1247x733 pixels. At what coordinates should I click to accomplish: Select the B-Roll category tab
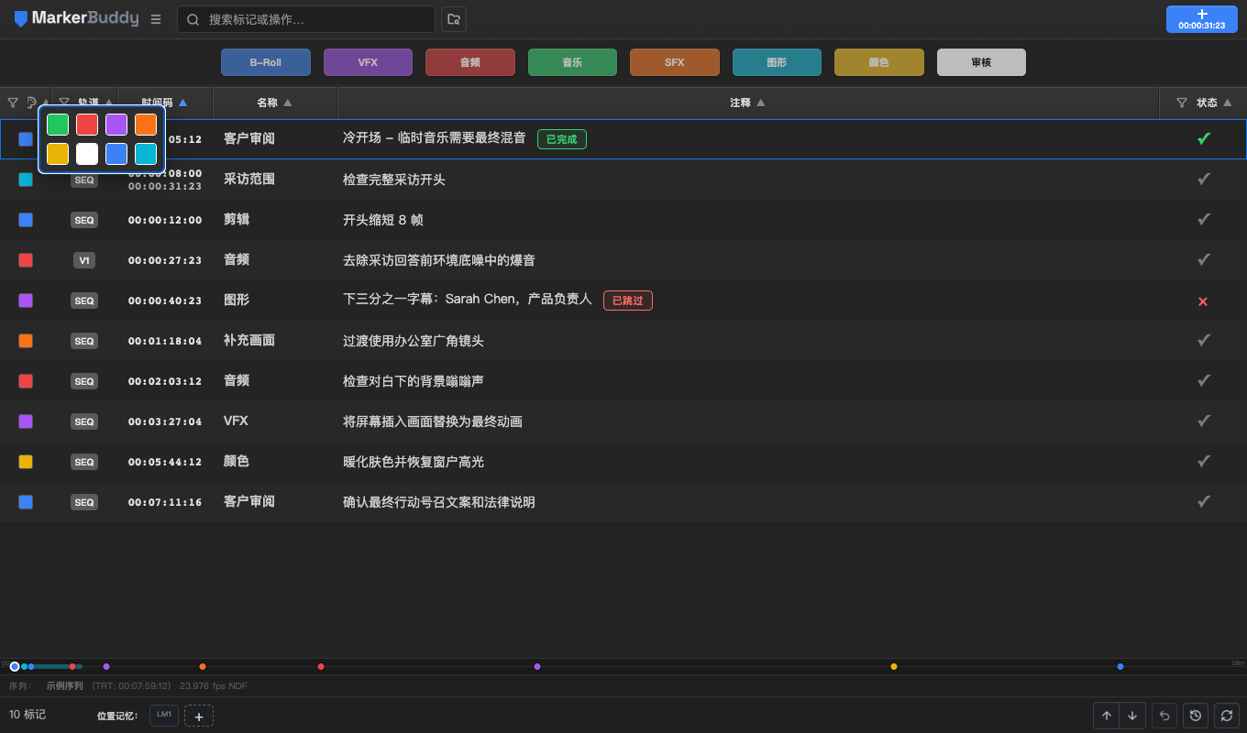click(266, 62)
